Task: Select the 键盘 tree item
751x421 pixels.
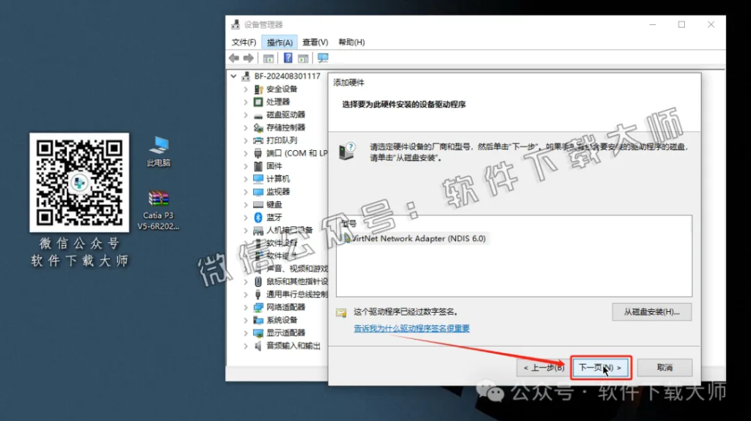Action: [x=274, y=205]
